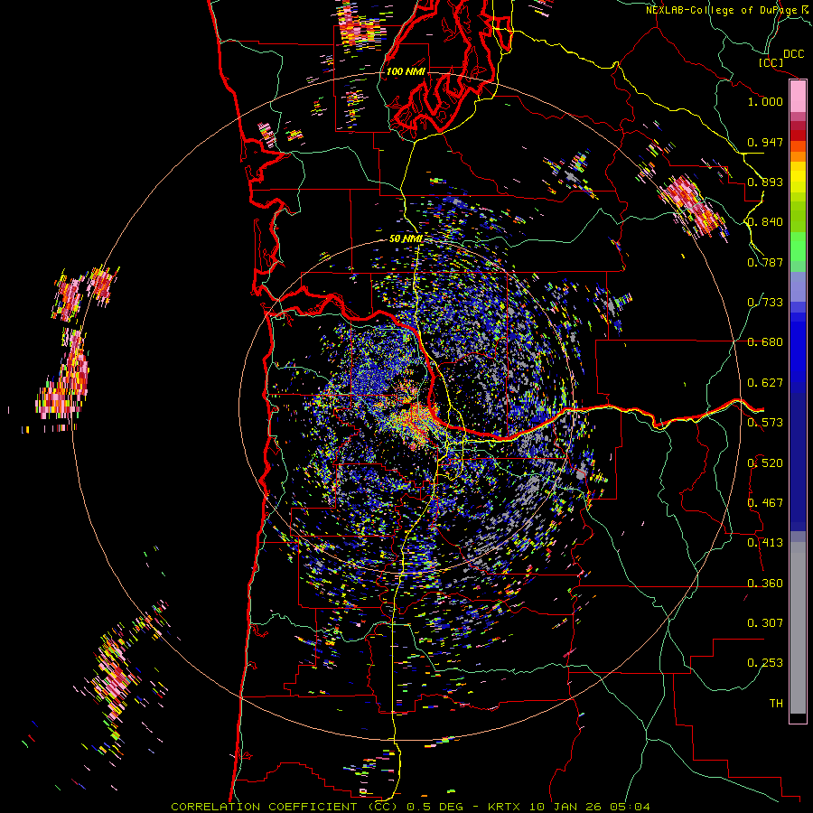Click the Correlation Coefficient KRTX caption
The image size is (813, 813).
click(x=410, y=807)
